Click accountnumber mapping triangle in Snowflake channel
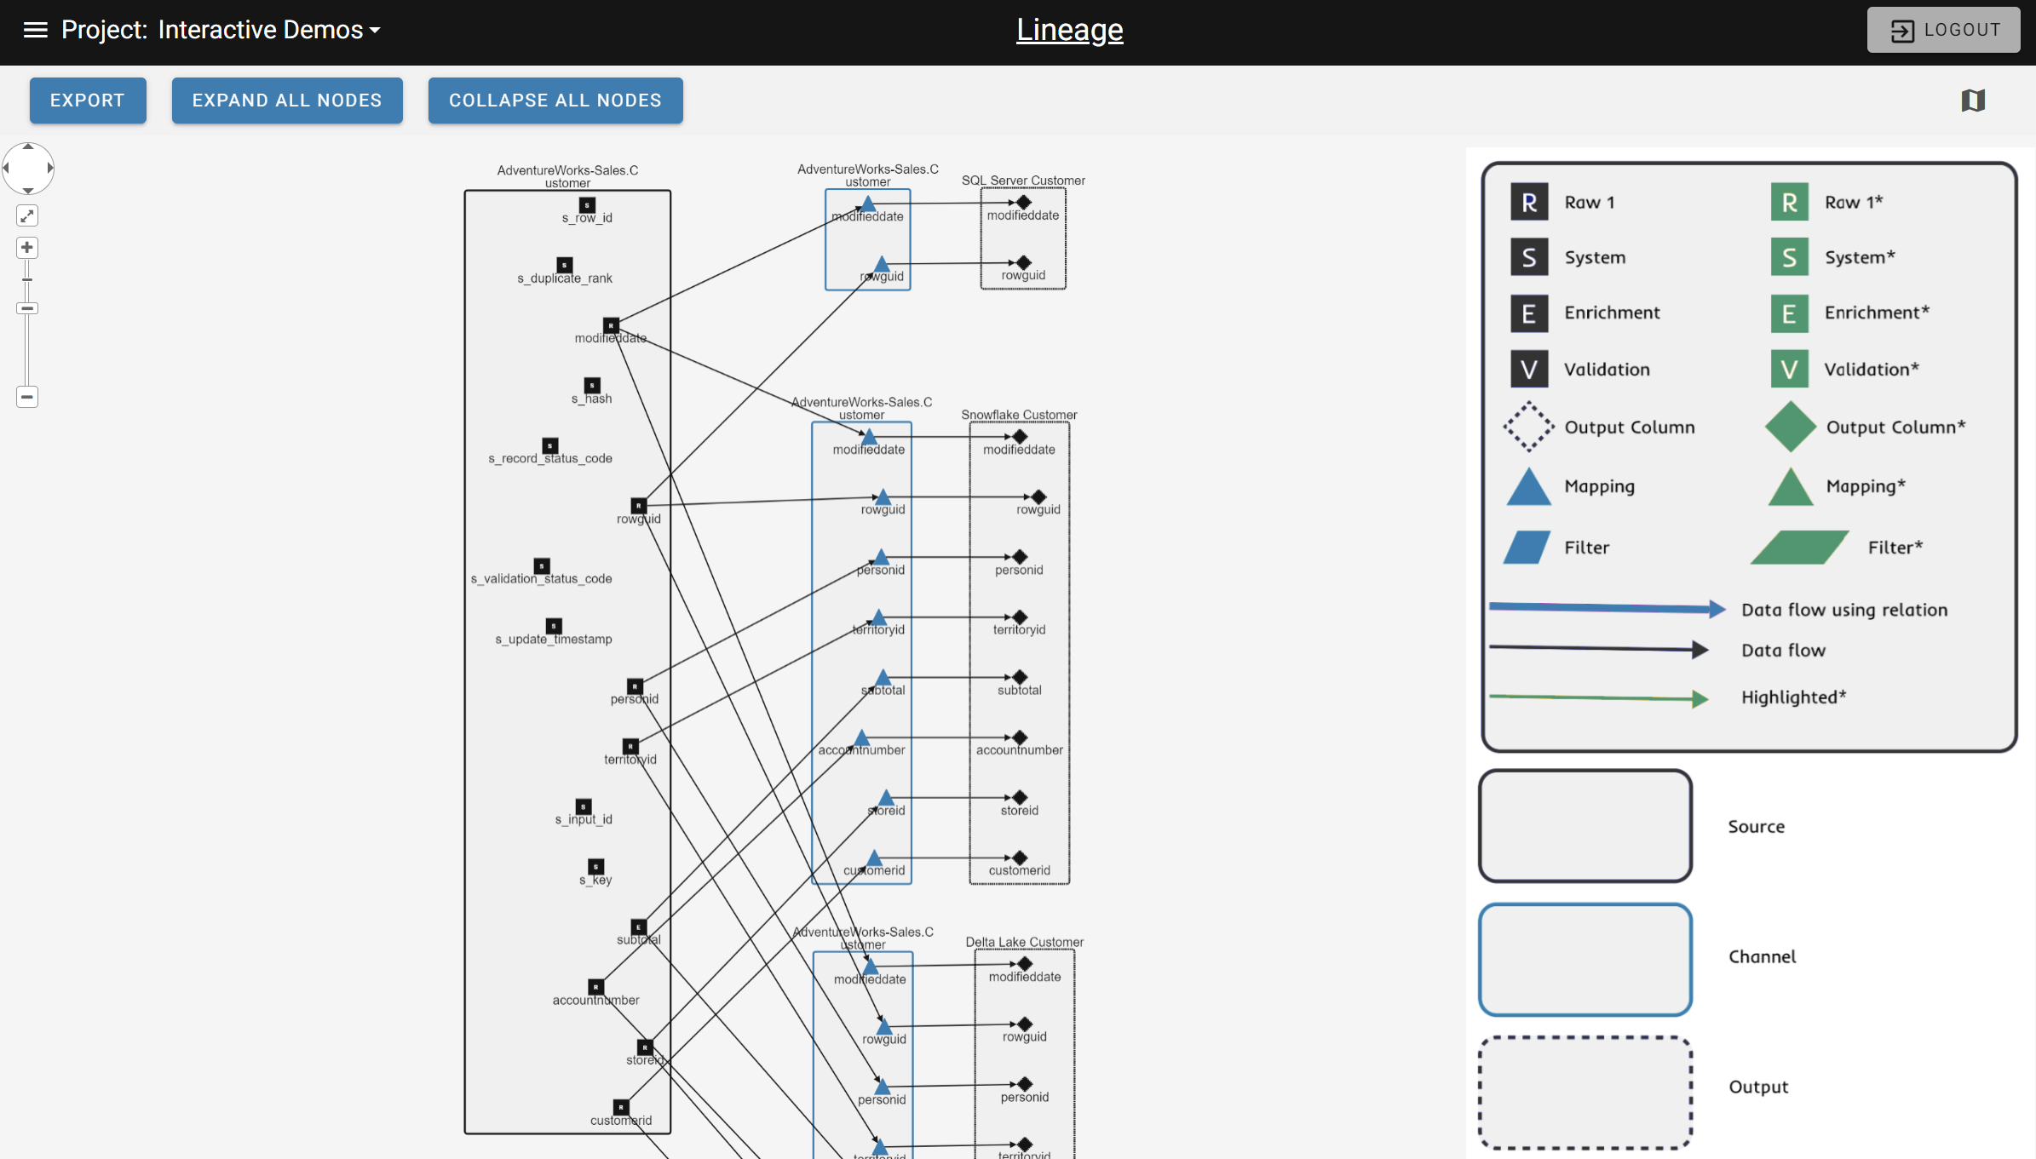 coord(862,738)
